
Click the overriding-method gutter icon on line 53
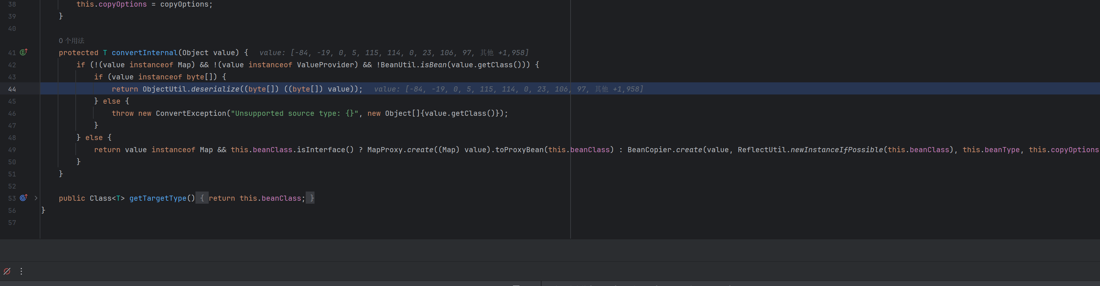(24, 198)
